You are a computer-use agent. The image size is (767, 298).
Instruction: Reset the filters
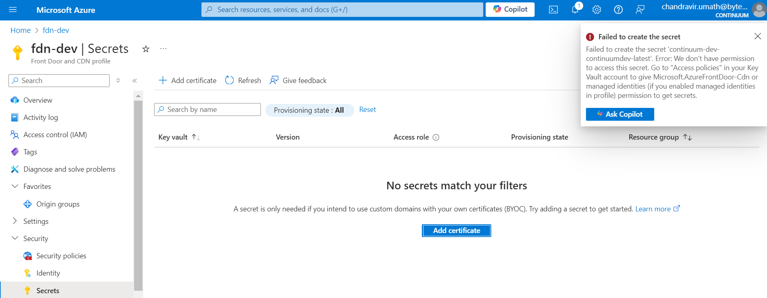[x=367, y=109]
